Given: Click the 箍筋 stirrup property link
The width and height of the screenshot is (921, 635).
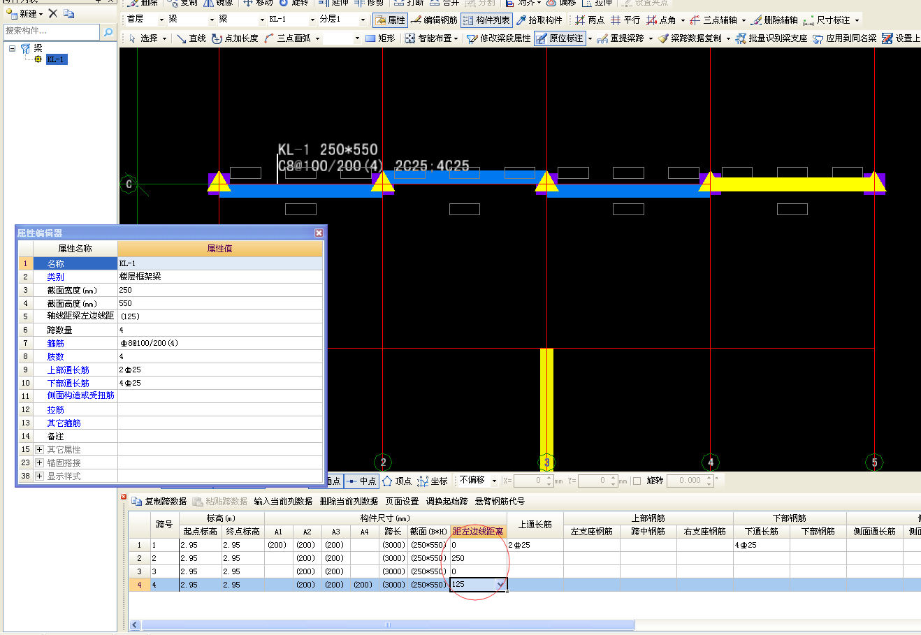Looking at the screenshot, I should tap(55, 343).
